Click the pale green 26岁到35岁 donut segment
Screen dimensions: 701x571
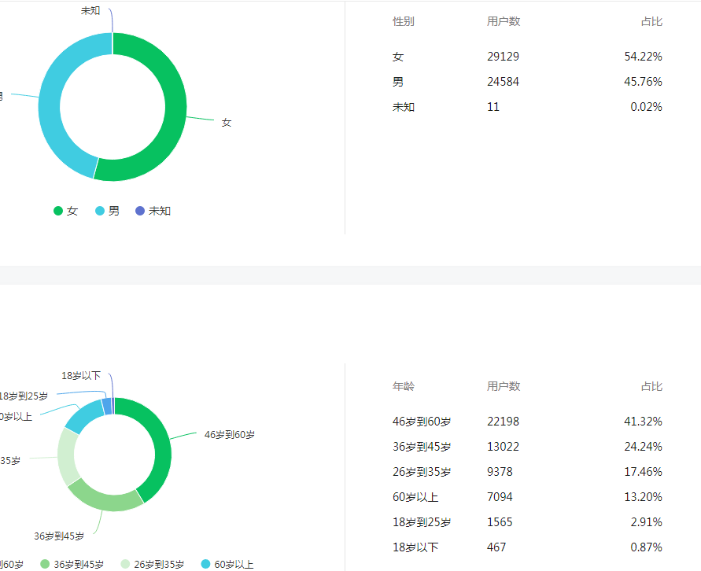click(68, 456)
